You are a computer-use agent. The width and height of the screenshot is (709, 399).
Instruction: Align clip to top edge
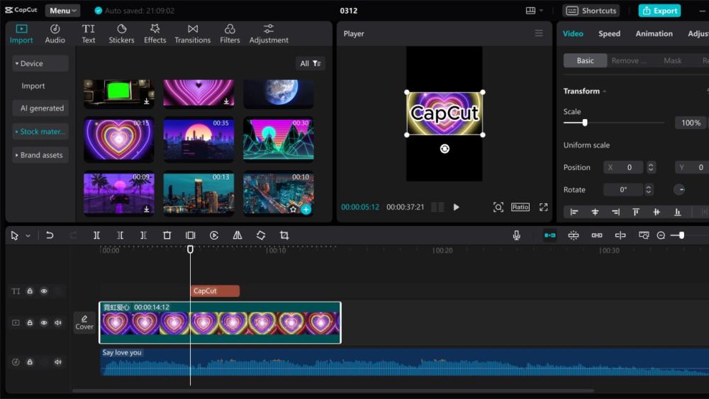point(636,212)
